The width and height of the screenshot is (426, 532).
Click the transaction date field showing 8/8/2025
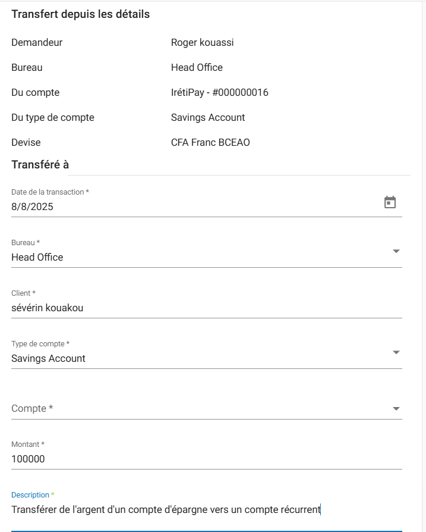click(x=178, y=207)
